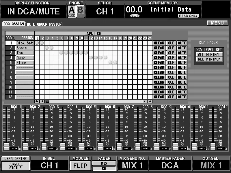Select engine A icon

(x=72, y=11)
